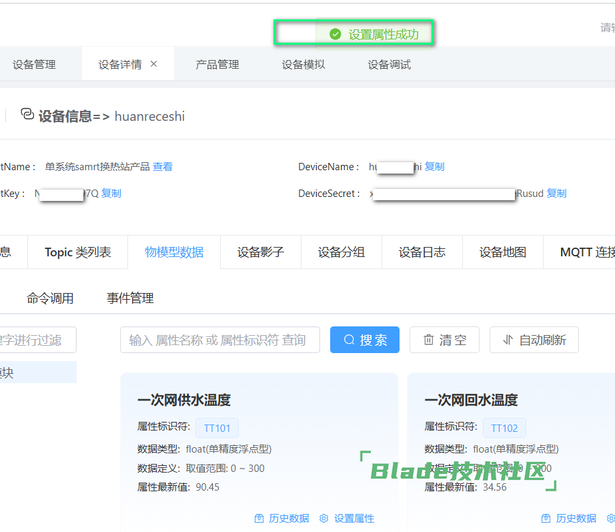615x532 pixels.
Task: Switch to the 设备模拟 tab
Action: click(x=303, y=65)
